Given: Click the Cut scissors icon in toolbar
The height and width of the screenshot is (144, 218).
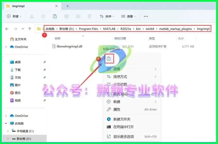Looking at the screenshot, I should 32,16.
